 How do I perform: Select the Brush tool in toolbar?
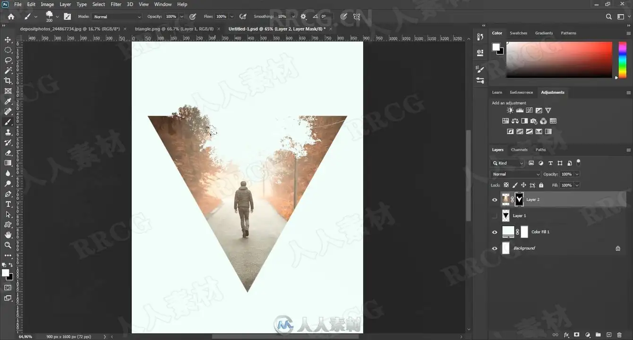click(x=8, y=122)
